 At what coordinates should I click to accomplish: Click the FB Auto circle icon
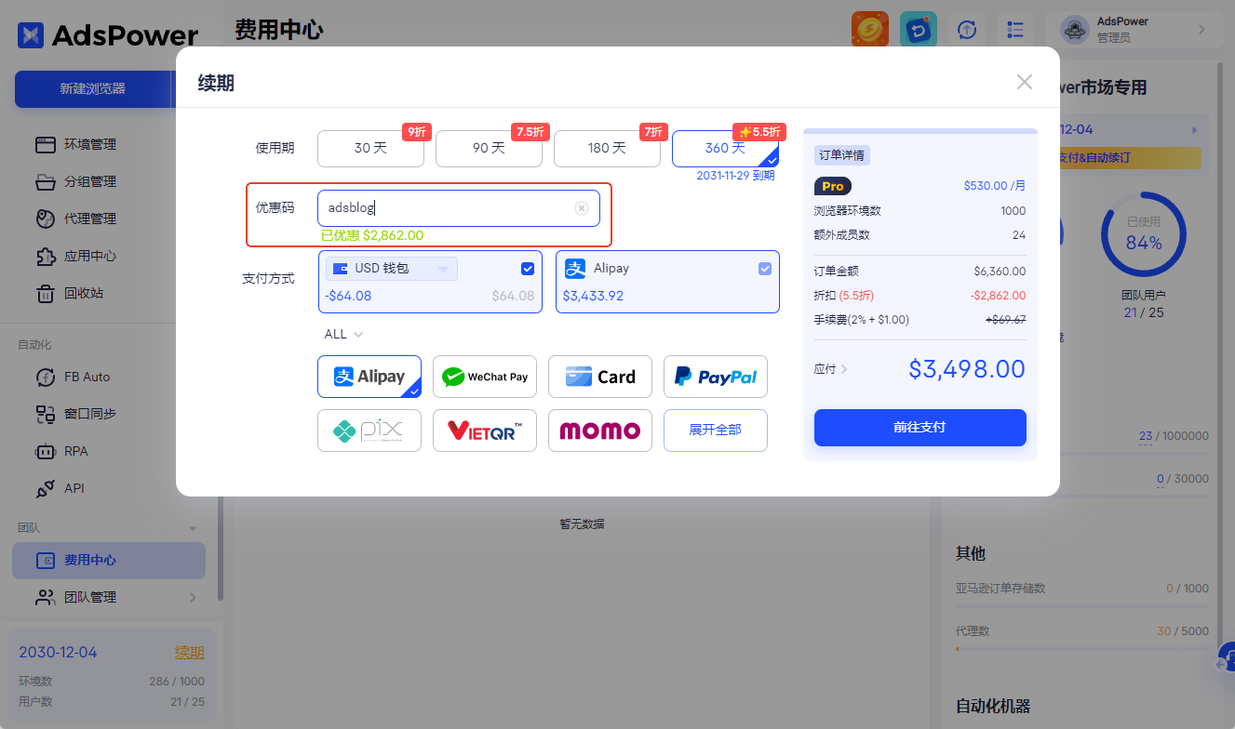(46, 377)
